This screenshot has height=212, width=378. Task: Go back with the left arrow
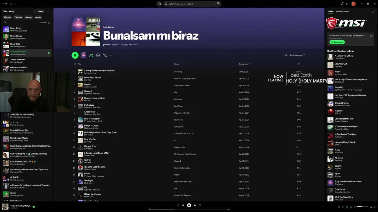[11, 4]
